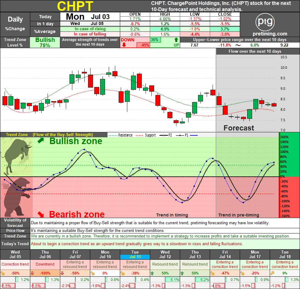
Task: Click the arrow icon beside -38% for Jul 11
Action: pos(122,273)
